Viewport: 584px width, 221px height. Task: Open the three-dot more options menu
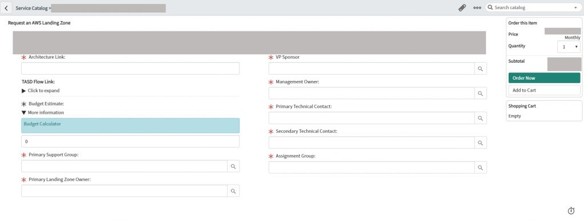tap(477, 7)
